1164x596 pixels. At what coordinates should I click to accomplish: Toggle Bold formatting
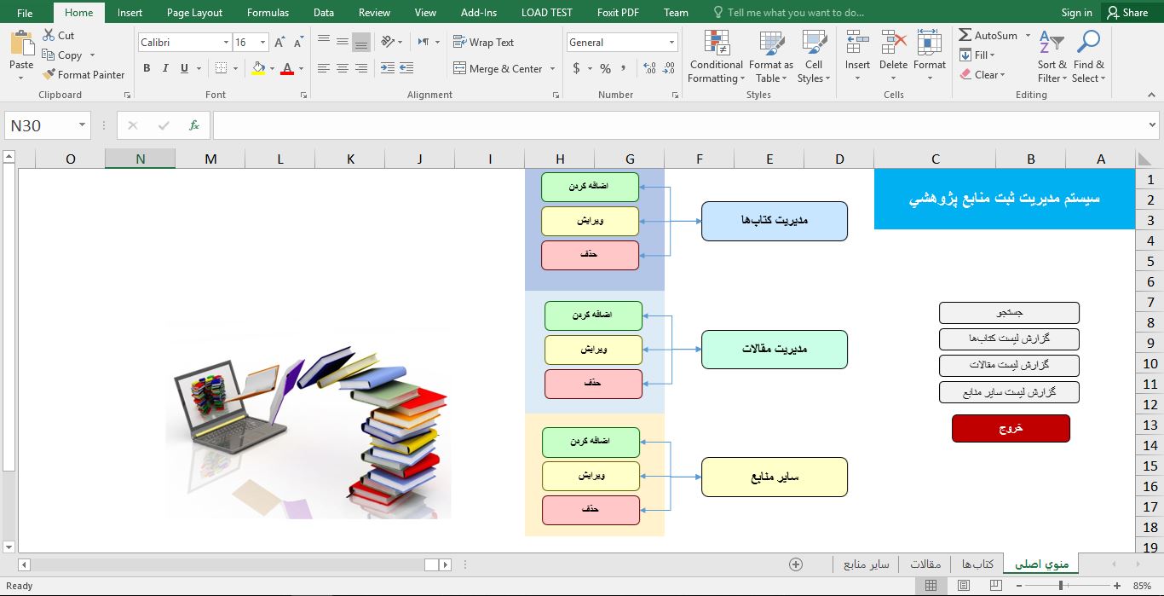(147, 69)
